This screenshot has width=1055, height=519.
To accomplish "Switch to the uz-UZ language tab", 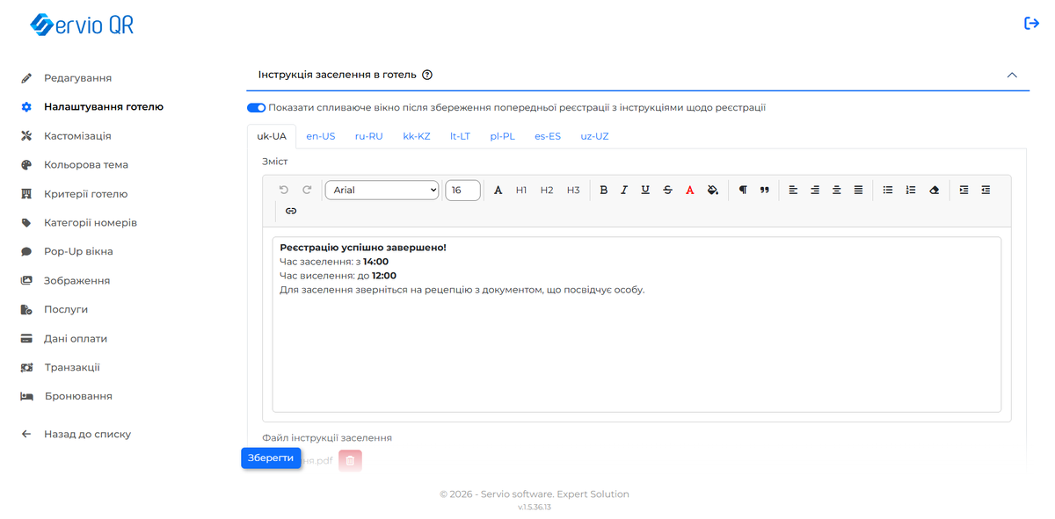I will 594,136.
